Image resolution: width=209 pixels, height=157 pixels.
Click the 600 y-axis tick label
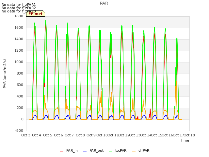click(x=20, y=85)
